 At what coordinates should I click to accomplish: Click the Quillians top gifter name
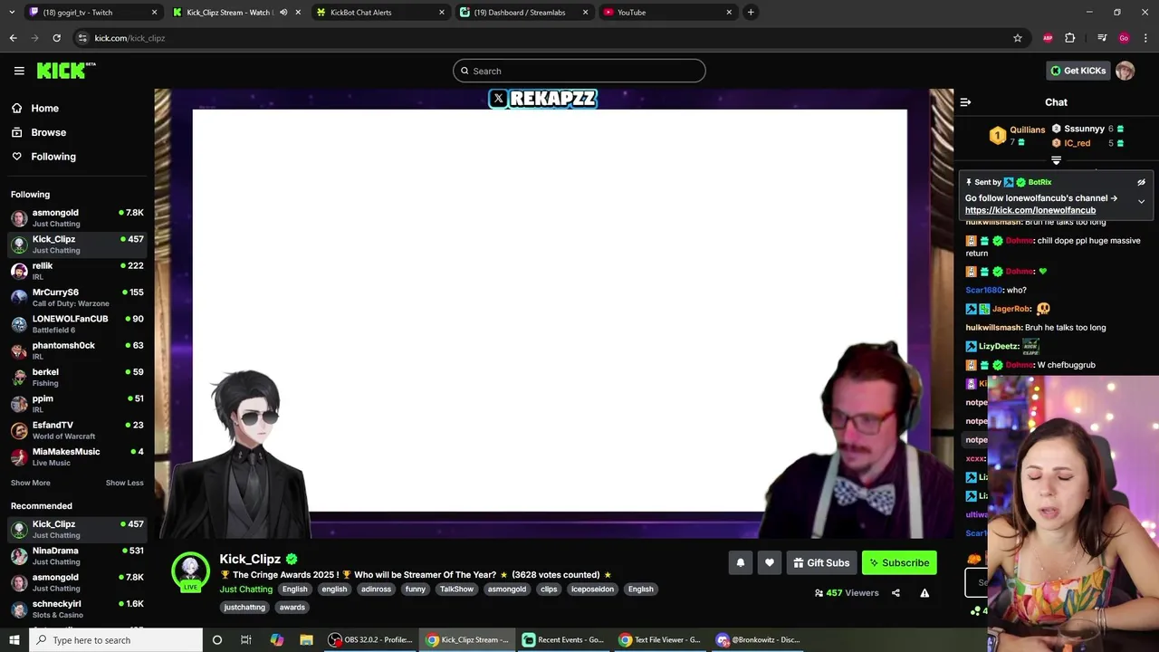[1027, 129]
